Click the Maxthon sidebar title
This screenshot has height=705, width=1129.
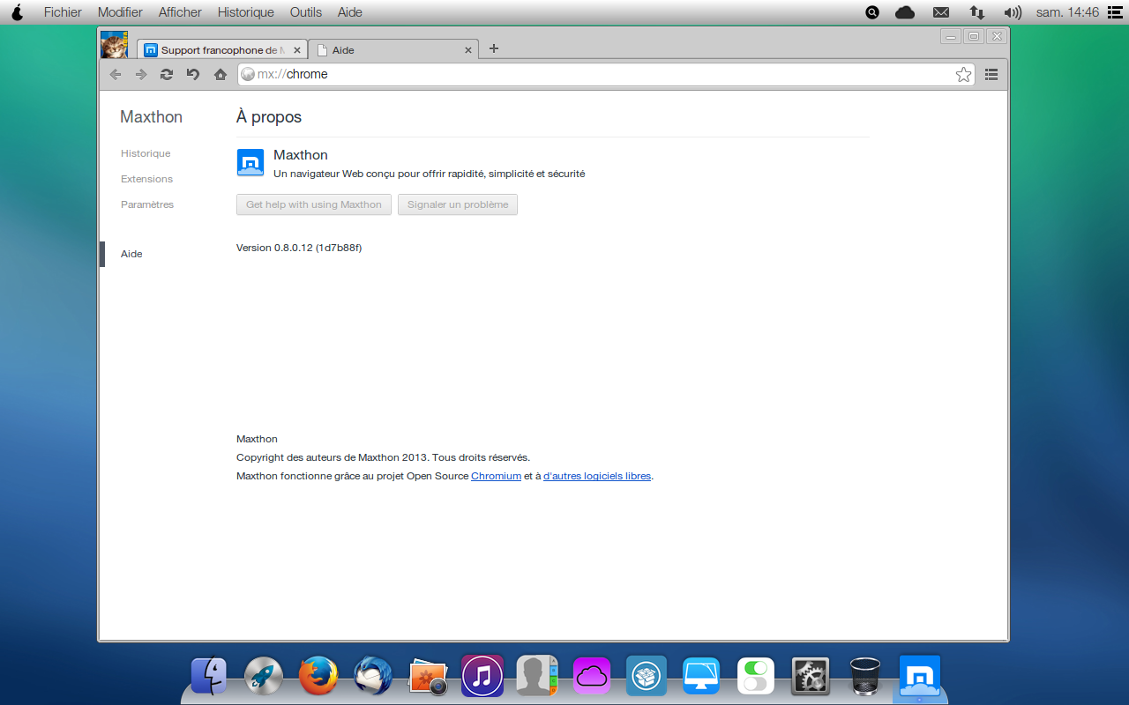152,117
